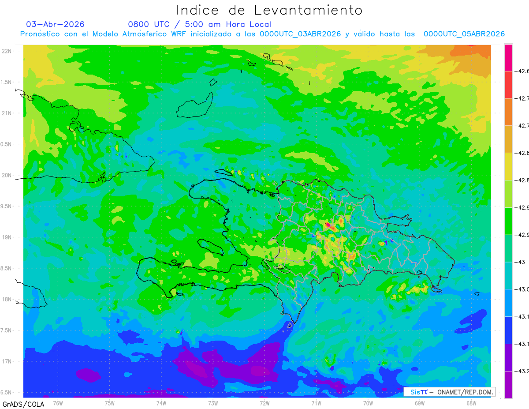Click the 19N latitude axis label

click(7, 237)
